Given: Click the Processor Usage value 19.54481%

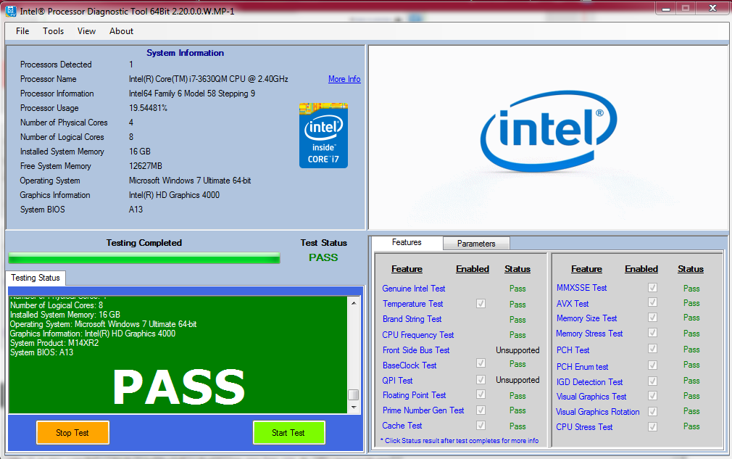Looking at the screenshot, I should click(148, 108).
